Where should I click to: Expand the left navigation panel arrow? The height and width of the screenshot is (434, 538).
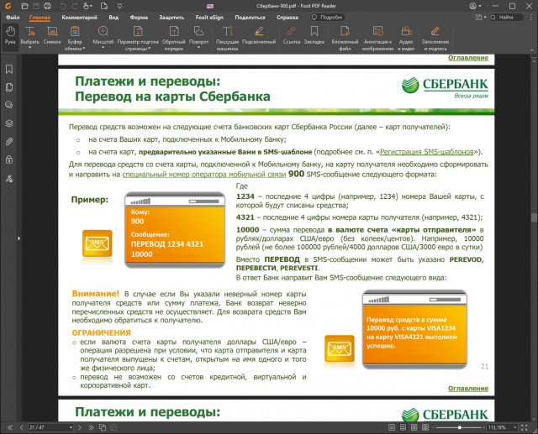click(18, 238)
